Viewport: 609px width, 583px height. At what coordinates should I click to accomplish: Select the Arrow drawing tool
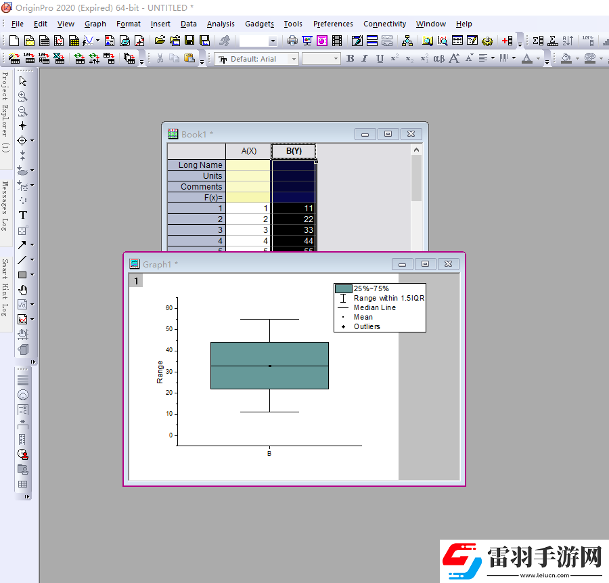point(22,244)
